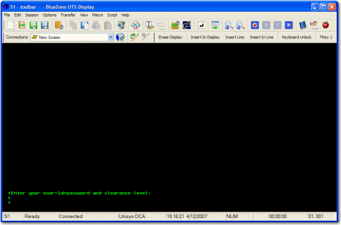
Task: Open the Help menu
Action: 125,15
